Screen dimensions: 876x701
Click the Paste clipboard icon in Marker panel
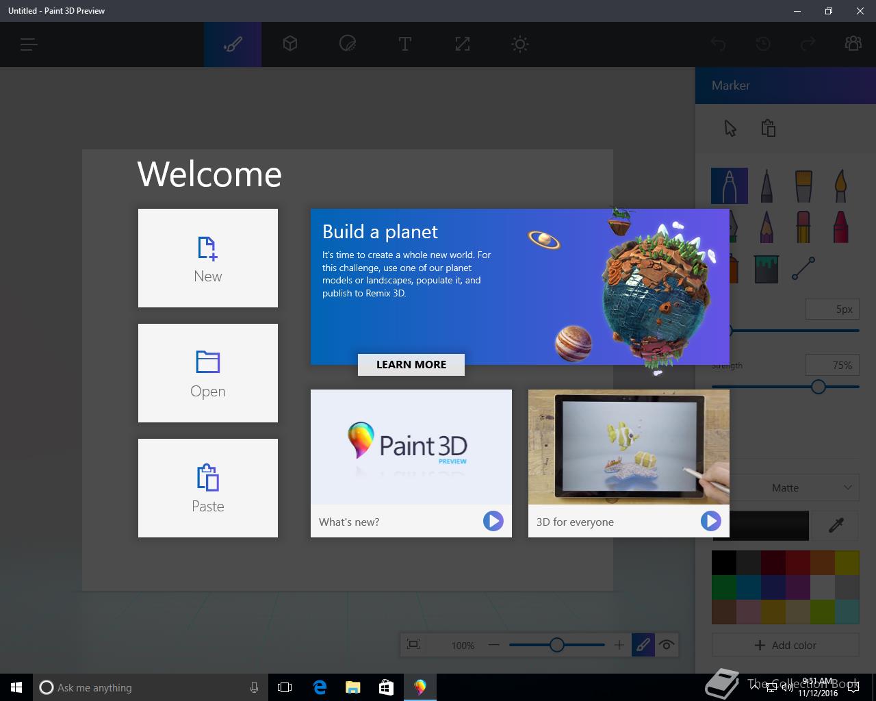click(768, 128)
